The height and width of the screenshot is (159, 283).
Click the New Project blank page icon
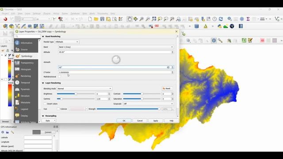tap(90, 19)
